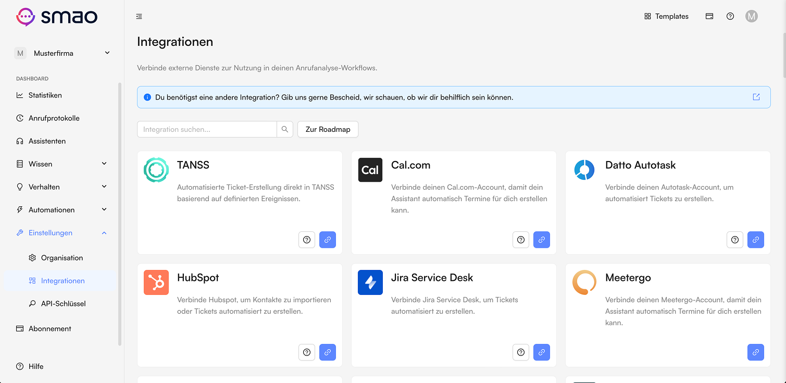Open help for the TANSS integration
786x383 pixels.
click(307, 240)
